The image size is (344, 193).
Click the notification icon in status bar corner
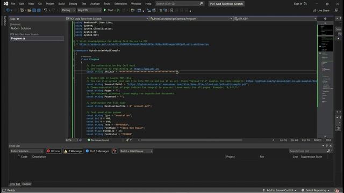(x=337, y=190)
